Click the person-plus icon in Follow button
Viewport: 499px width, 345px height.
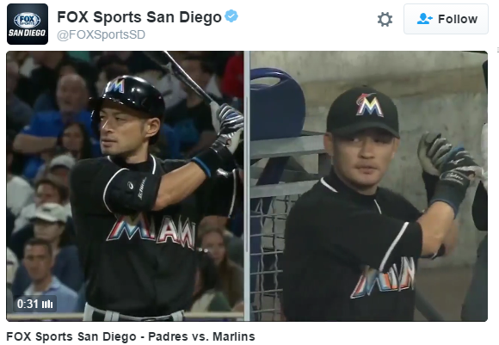(x=424, y=19)
